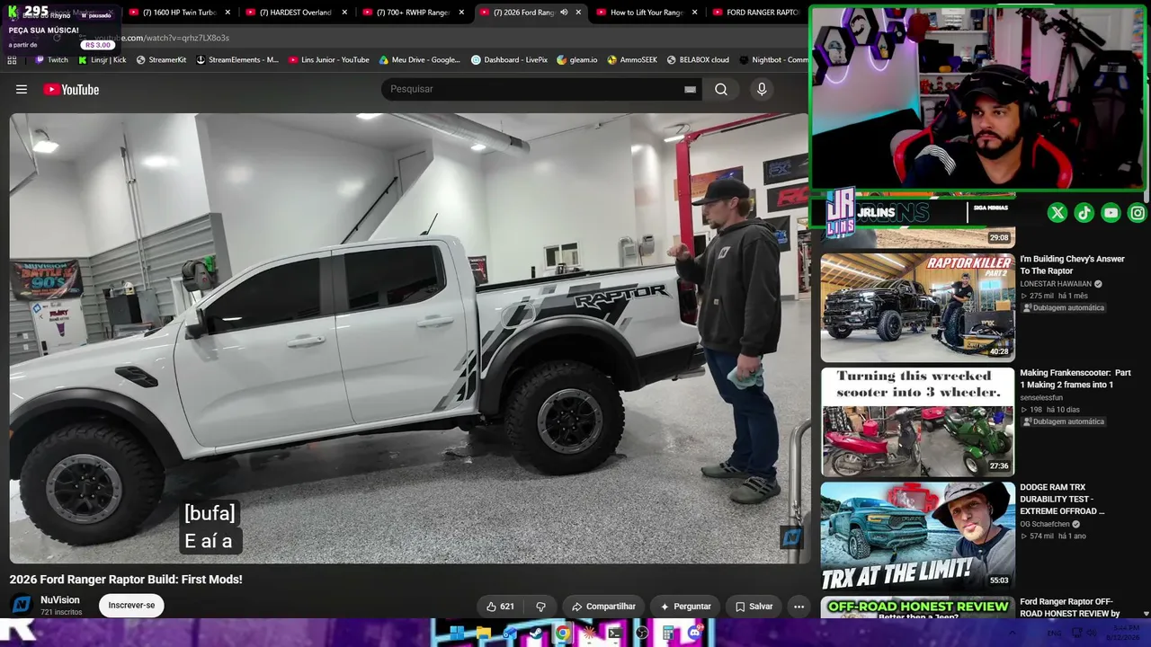The height and width of the screenshot is (647, 1151).
Task: Open the Windows Start menu
Action: [457, 633]
